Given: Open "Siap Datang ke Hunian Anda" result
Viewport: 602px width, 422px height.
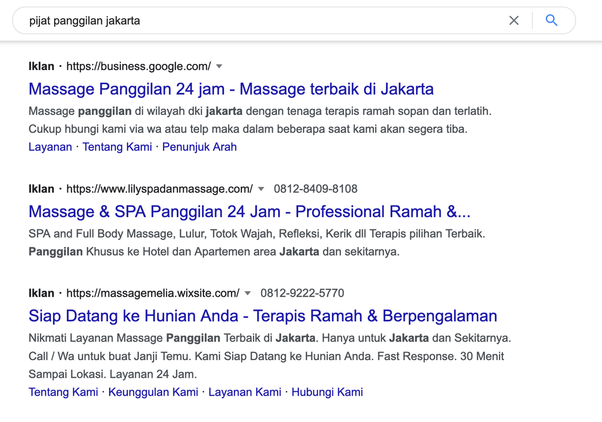Looking at the screenshot, I should tap(263, 316).
